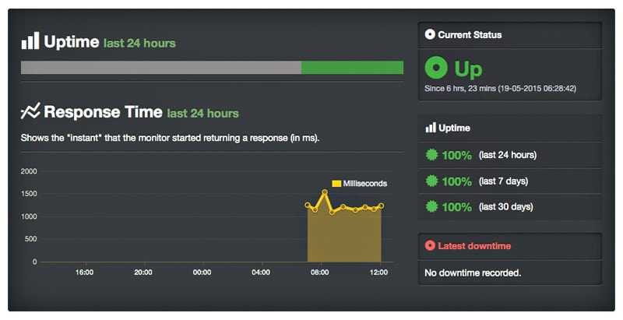Image resolution: width=623 pixels, height=320 pixels.
Task: Click the Response Time heading text
Action: coord(103,112)
